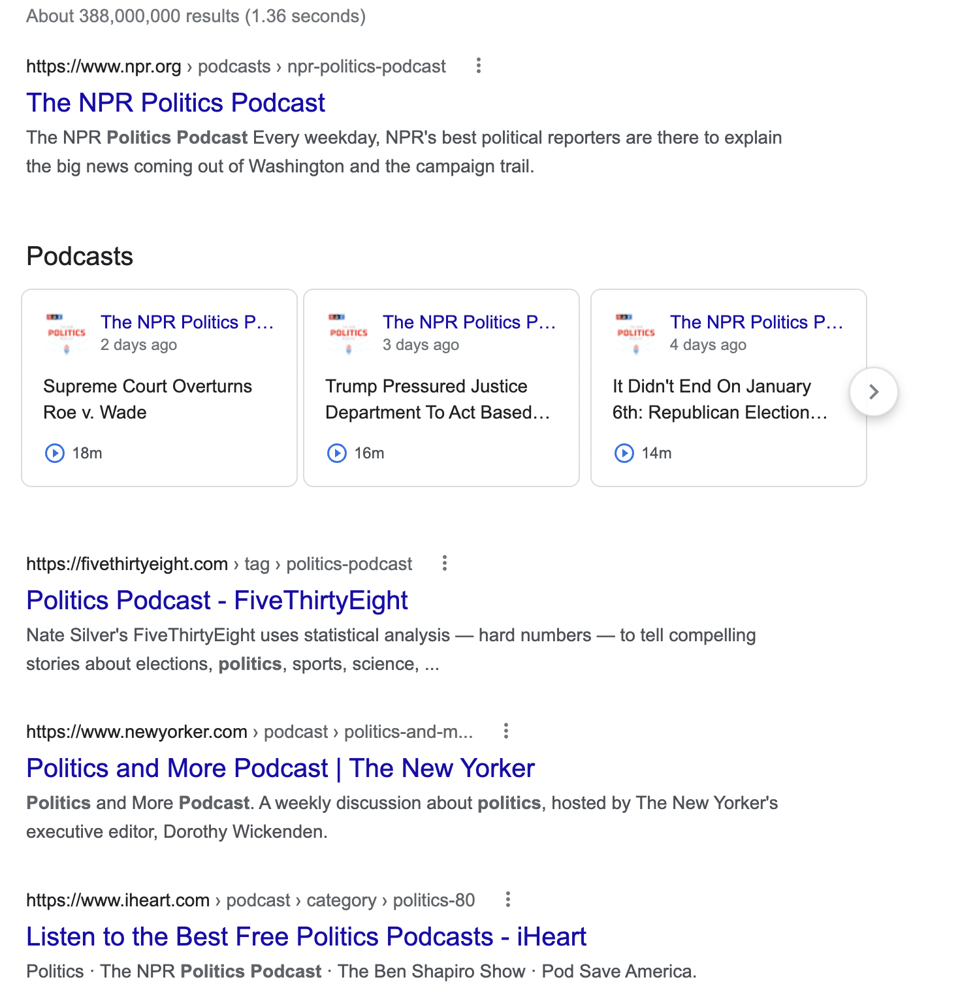Click the npr.org breadcrumb URL
The width and height of the screenshot is (960, 1003).
coord(235,66)
